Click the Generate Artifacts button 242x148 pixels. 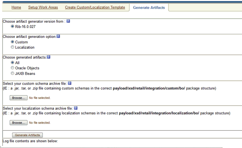pos(28,135)
